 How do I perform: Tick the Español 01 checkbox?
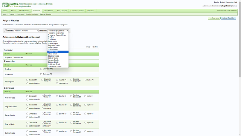(57, 96)
